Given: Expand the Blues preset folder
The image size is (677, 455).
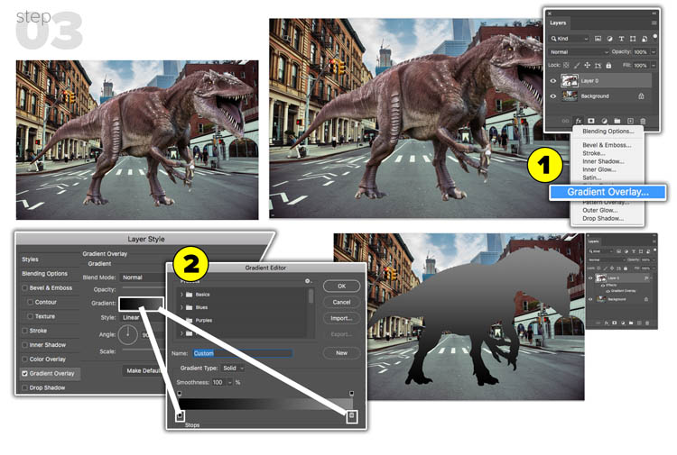Looking at the screenshot, I should pos(181,307).
